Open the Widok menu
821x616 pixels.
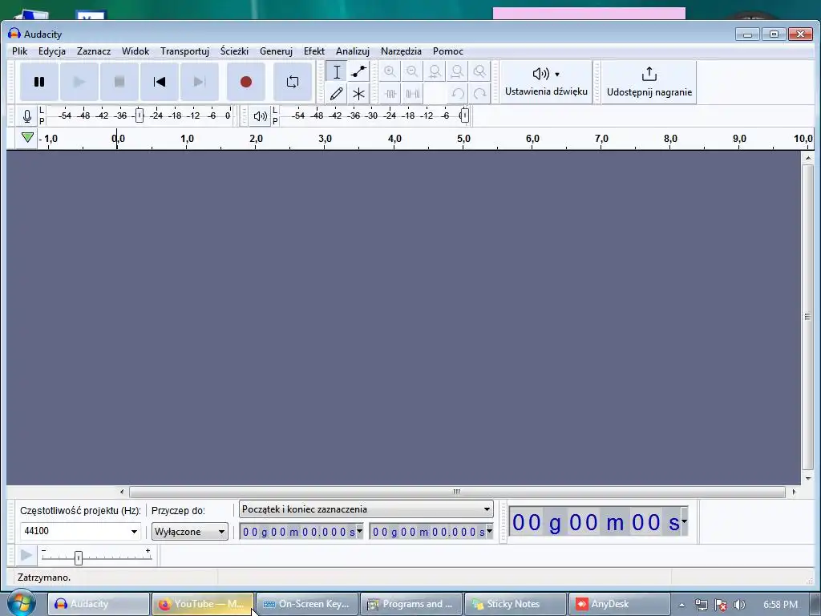(x=135, y=51)
